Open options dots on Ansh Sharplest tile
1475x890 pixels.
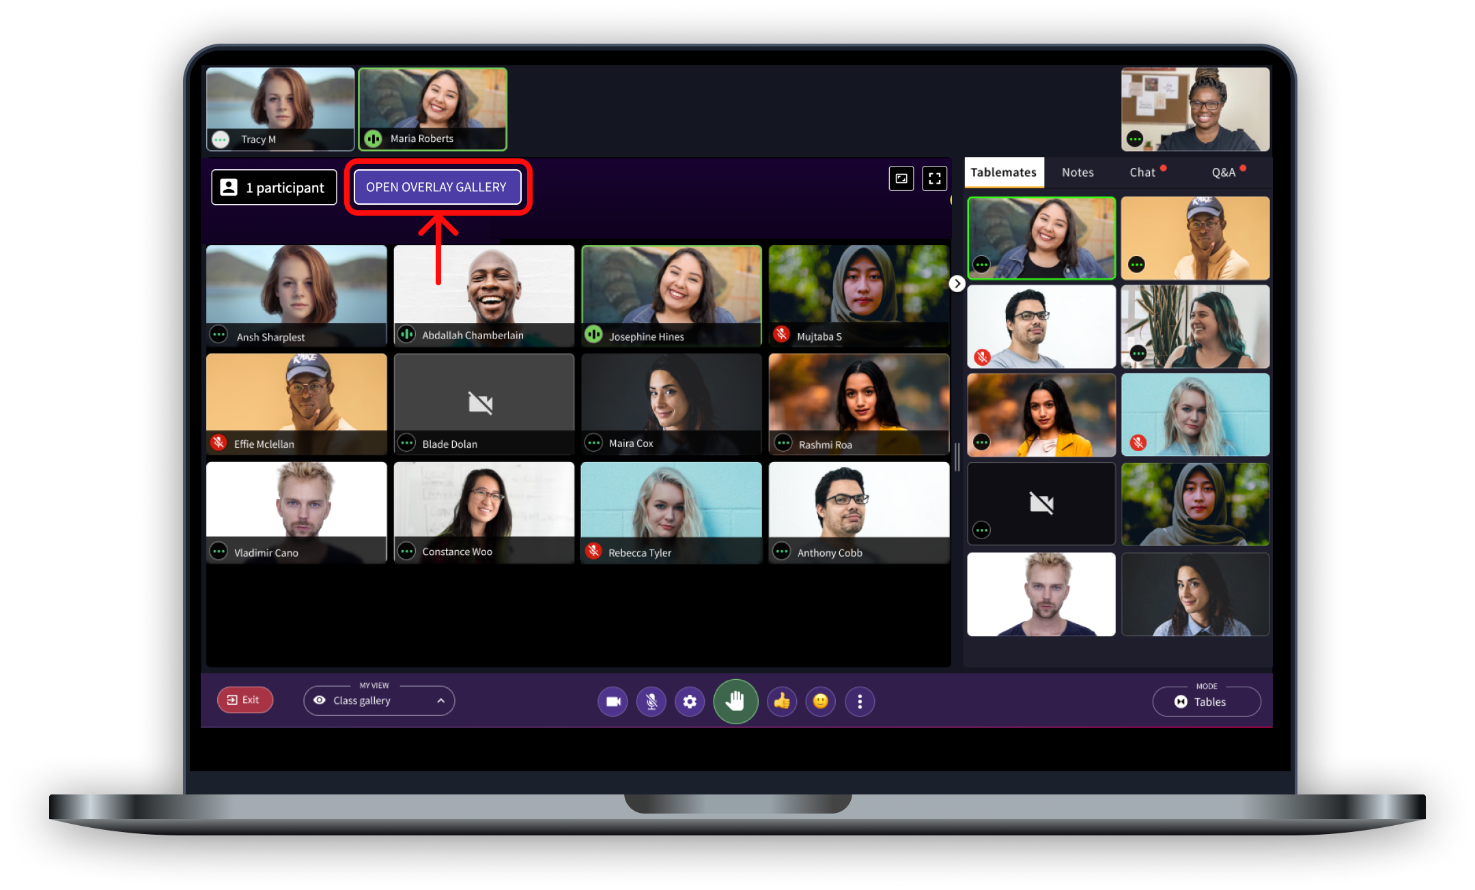coord(219,335)
